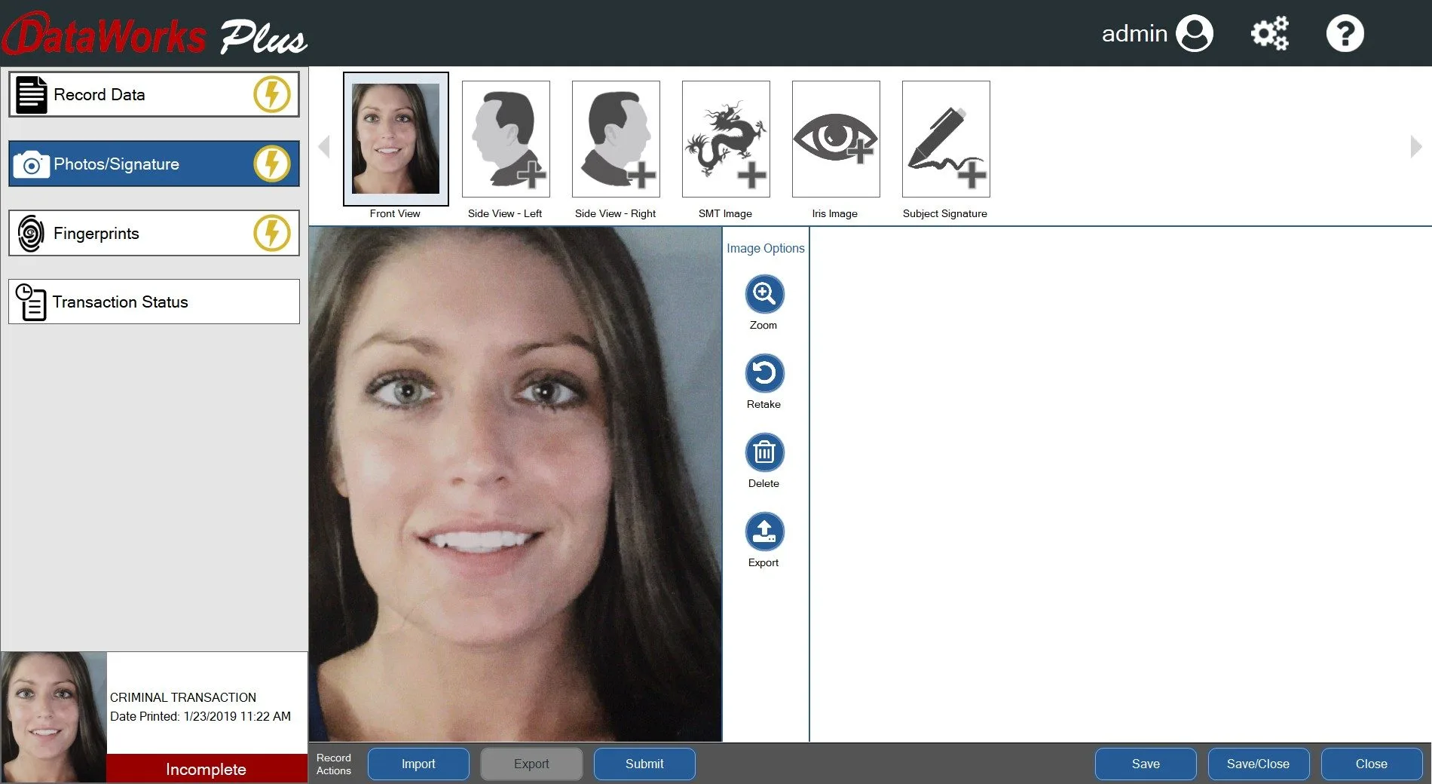Add an SMT Image
1432x784 pixels.
[x=726, y=139]
